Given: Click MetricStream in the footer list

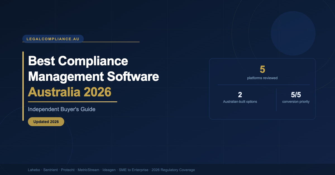Looking at the screenshot, I should pos(88,170).
